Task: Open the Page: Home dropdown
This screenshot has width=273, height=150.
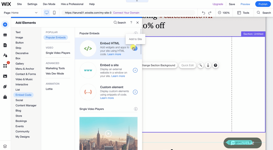Action: coord(21,13)
